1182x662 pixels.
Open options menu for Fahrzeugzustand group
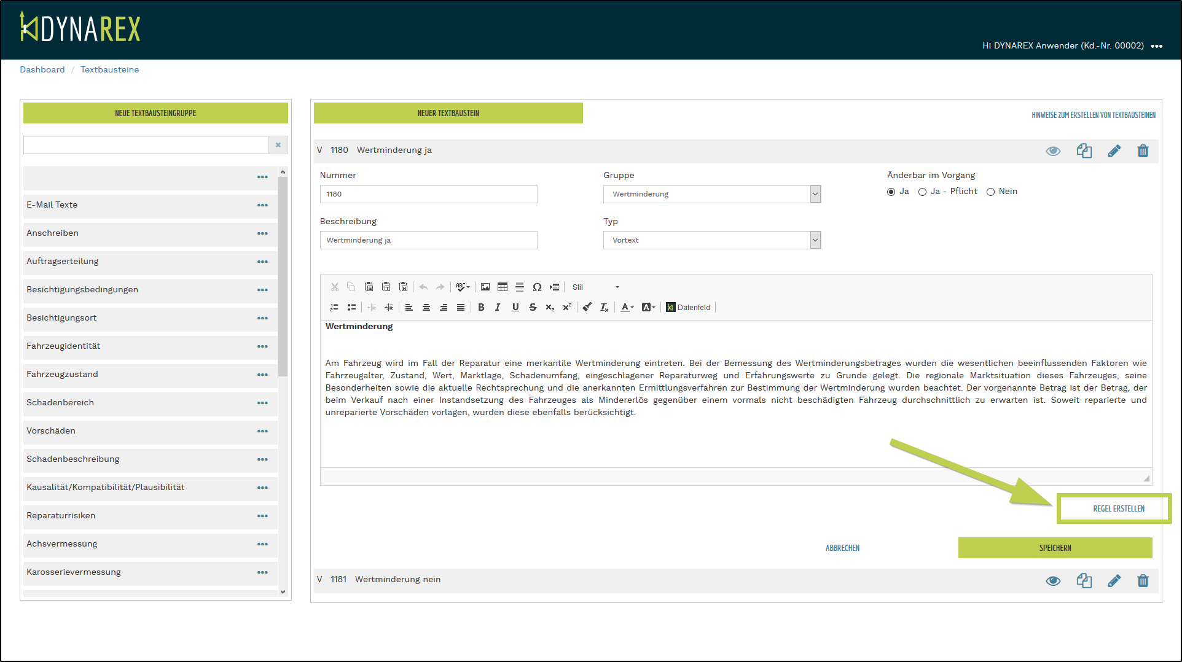click(x=262, y=375)
